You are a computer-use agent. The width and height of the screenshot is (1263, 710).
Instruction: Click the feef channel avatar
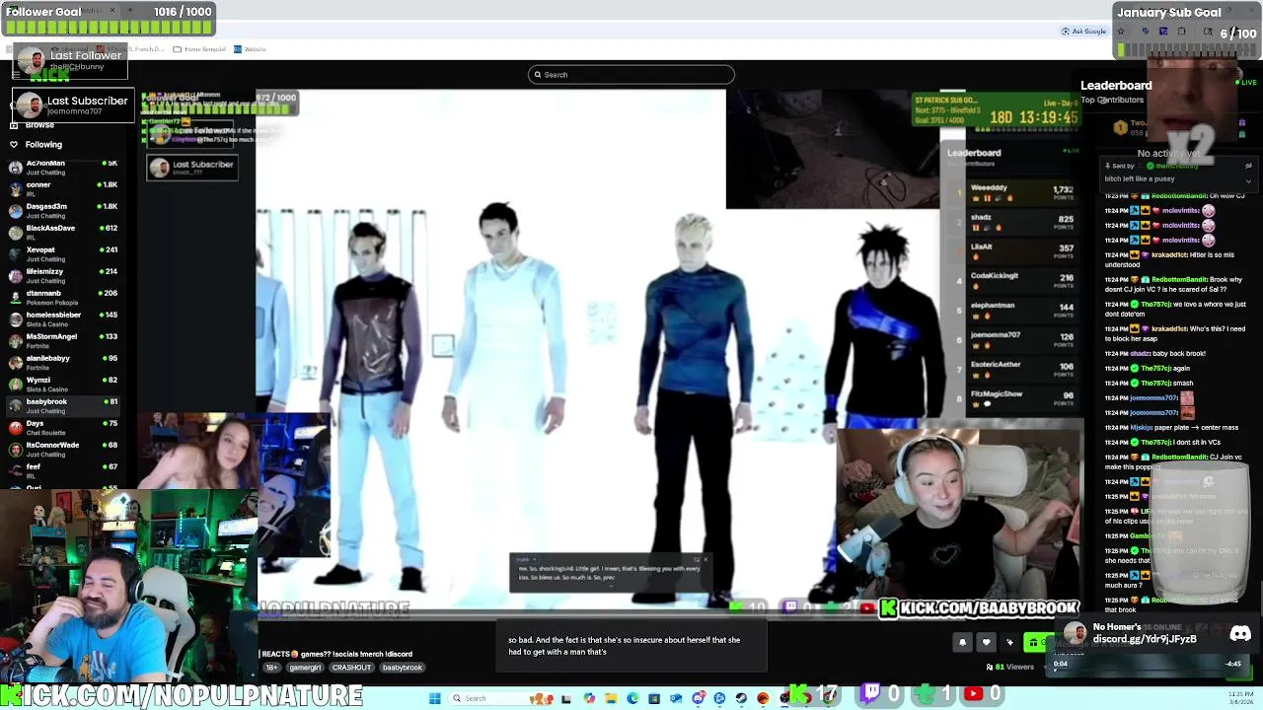click(15, 470)
